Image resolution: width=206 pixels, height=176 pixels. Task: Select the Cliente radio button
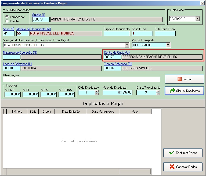(x=7, y=21)
